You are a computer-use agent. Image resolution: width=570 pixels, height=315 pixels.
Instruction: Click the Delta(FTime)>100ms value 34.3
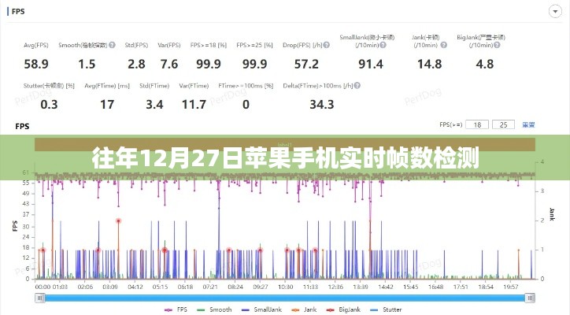(x=300, y=104)
